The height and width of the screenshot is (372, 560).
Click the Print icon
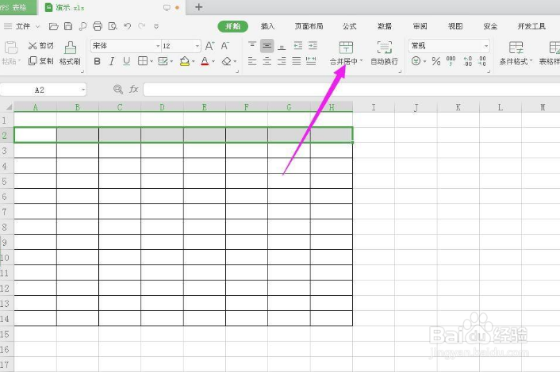click(x=97, y=26)
